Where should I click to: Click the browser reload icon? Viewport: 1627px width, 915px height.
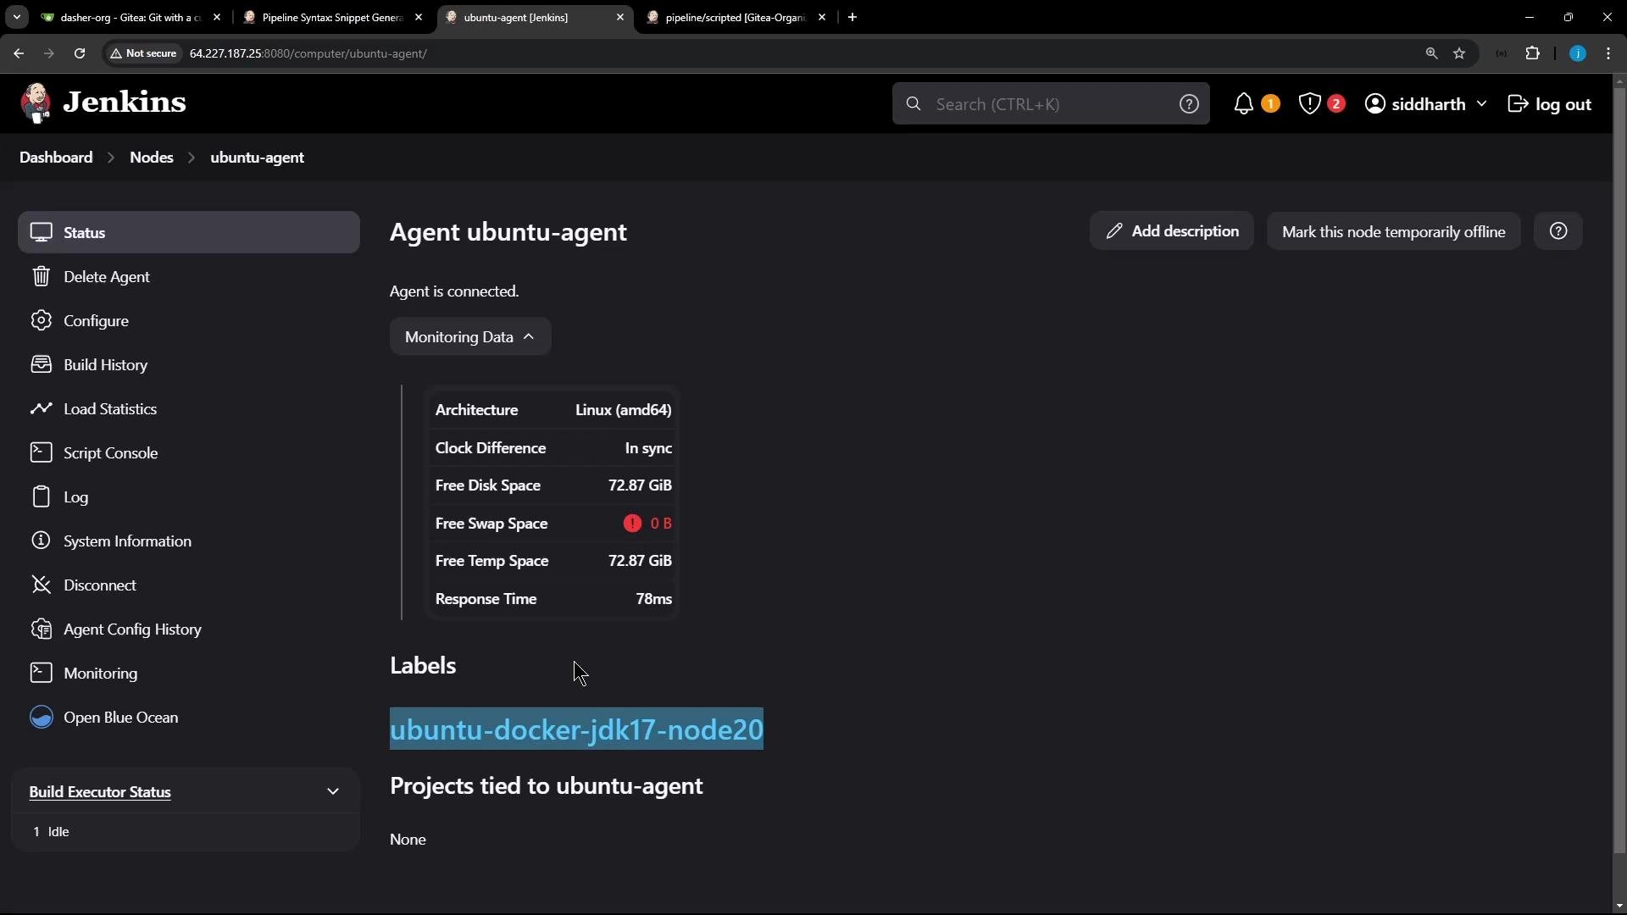tap(80, 53)
